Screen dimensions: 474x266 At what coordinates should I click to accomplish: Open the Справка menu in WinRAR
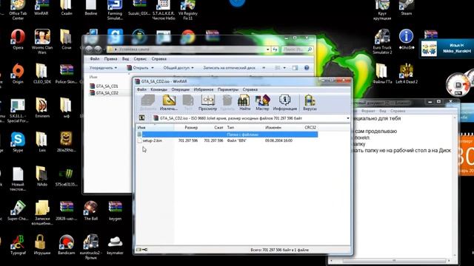coord(250,89)
